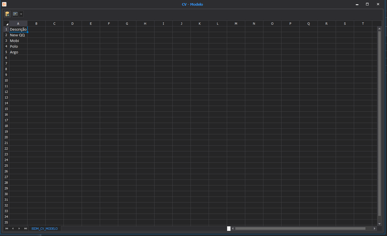Select row 1 header
Viewport: 387px width, 236px height.
(6, 29)
